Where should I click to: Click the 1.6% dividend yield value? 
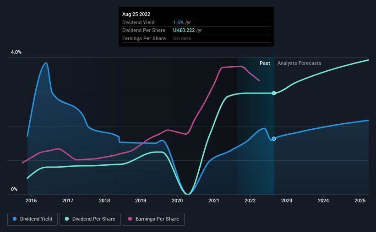178,22
